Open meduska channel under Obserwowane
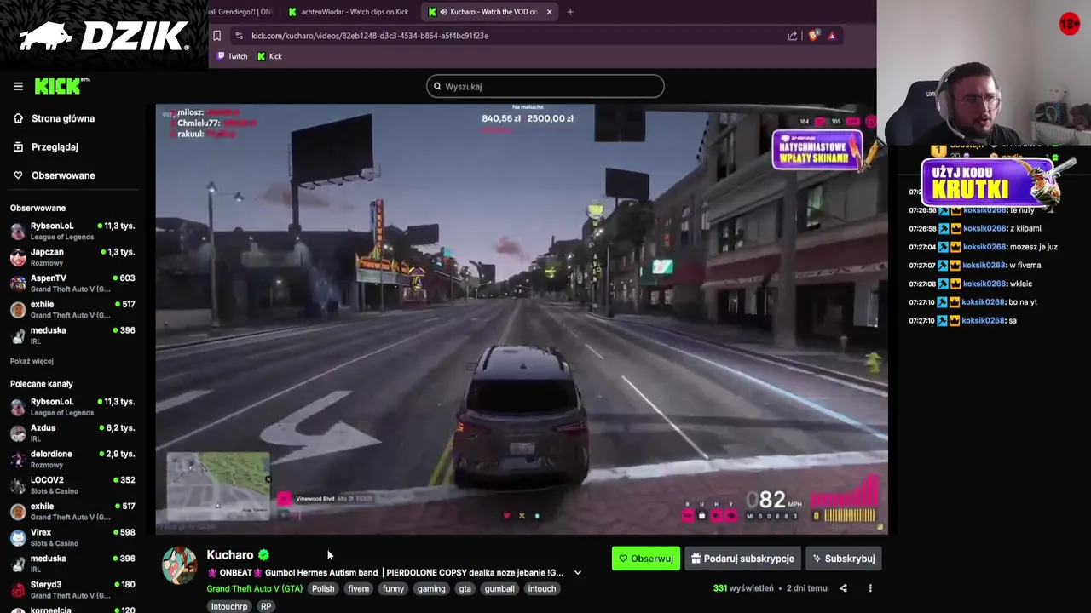 [x=72, y=335]
